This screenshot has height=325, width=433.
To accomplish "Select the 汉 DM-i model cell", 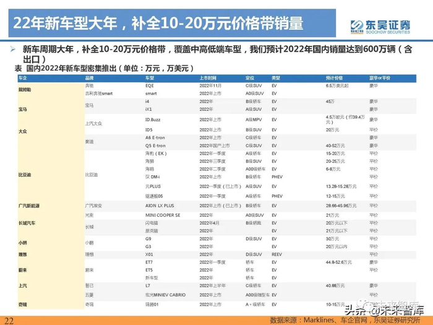I will (153, 176).
